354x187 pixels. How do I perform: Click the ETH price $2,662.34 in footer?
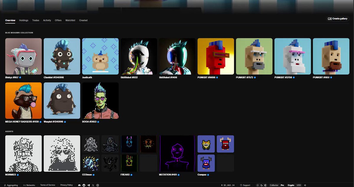click(228, 185)
